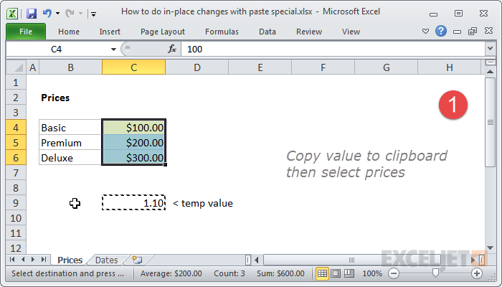Click the vertical scrollbar up arrow
The height and width of the screenshot is (287, 502).
coord(490,72)
